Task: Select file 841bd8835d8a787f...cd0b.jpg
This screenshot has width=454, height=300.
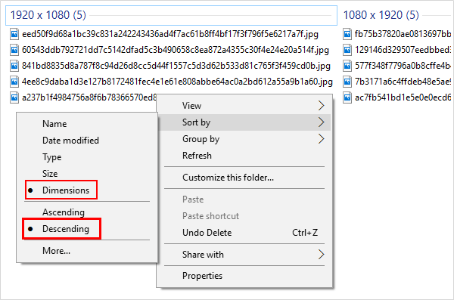Action: pos(176,66)
